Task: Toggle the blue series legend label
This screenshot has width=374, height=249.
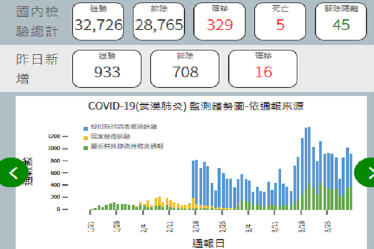Action: (123, 126)
